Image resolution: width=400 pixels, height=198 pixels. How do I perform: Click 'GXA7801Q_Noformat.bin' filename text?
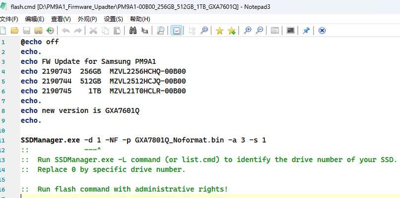(x=179, y=140)
